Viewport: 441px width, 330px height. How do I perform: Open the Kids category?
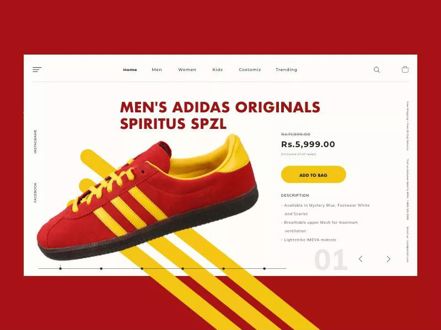coord(217,70)
